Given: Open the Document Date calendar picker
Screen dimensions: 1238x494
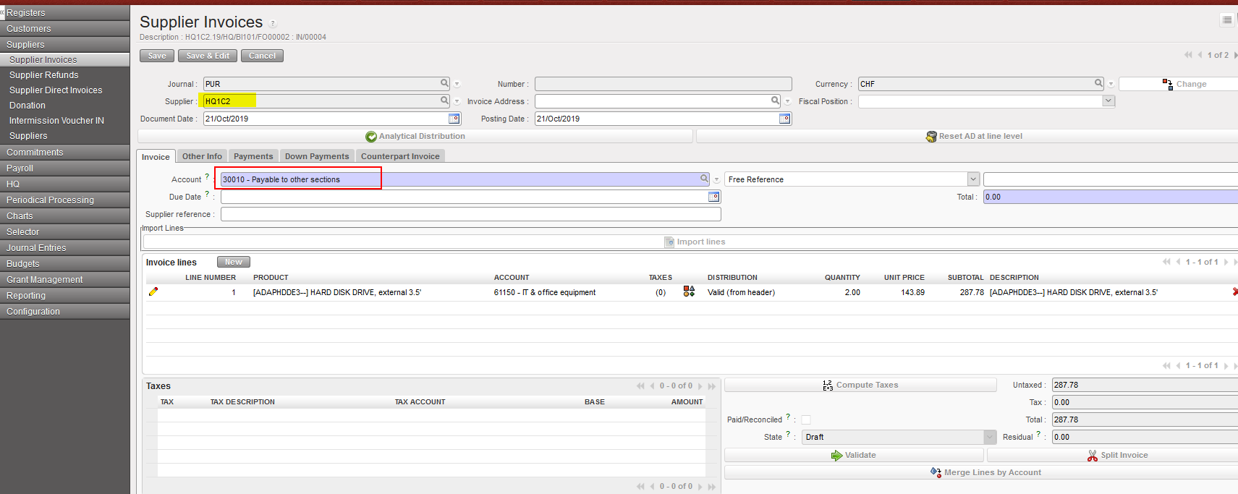Looking at the screenshot, I should [x=454, y=119].
